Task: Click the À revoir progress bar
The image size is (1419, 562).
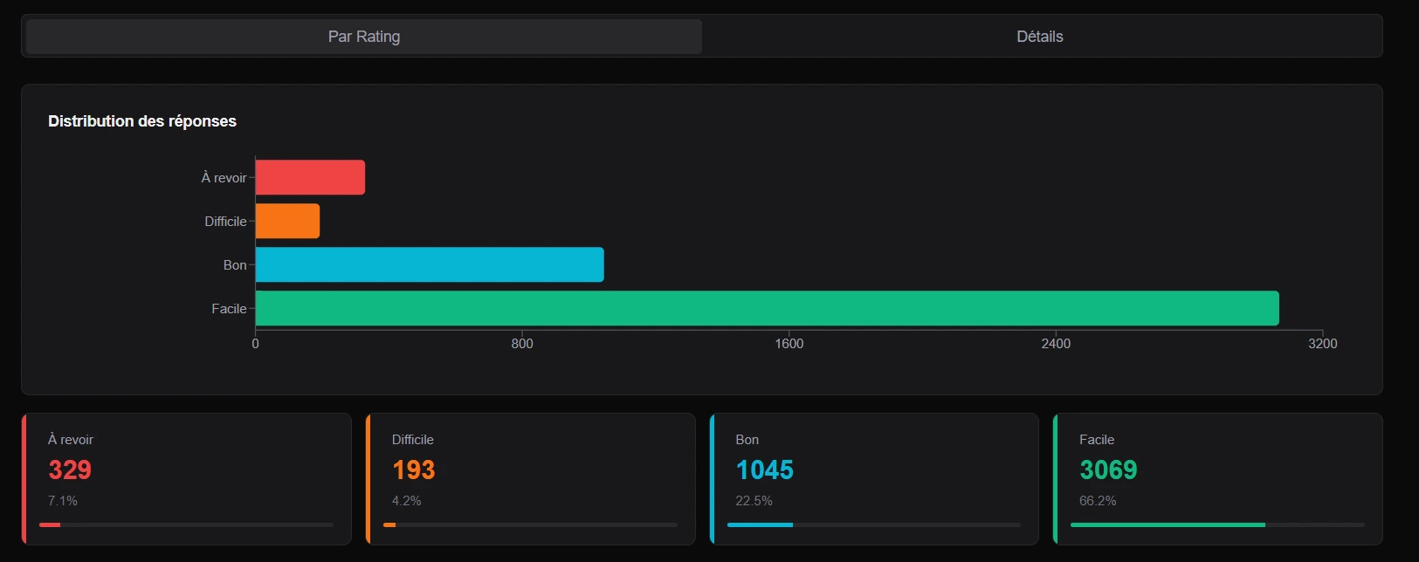Action: [186, 524]
